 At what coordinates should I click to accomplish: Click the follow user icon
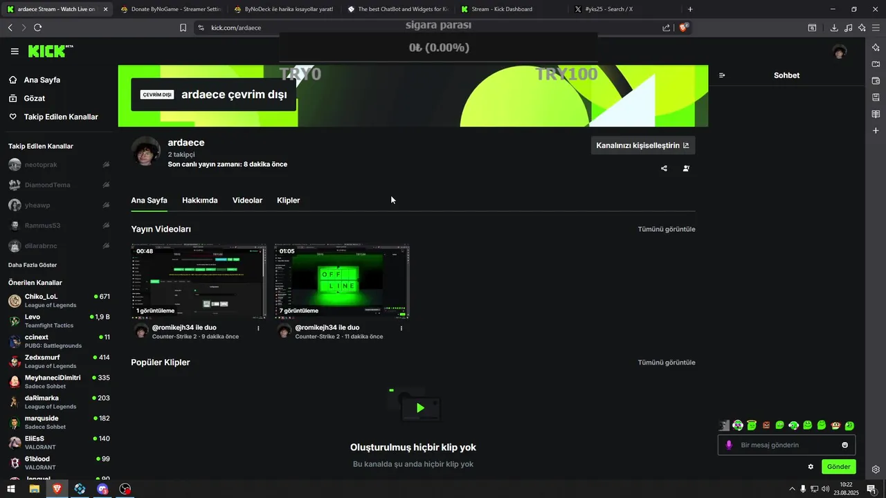point(686,168)
